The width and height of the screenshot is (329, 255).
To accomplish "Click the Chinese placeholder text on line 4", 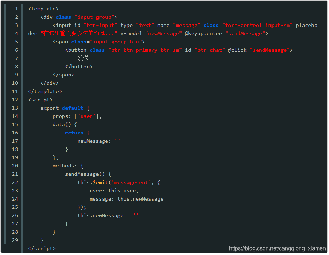I will [79, 33].
